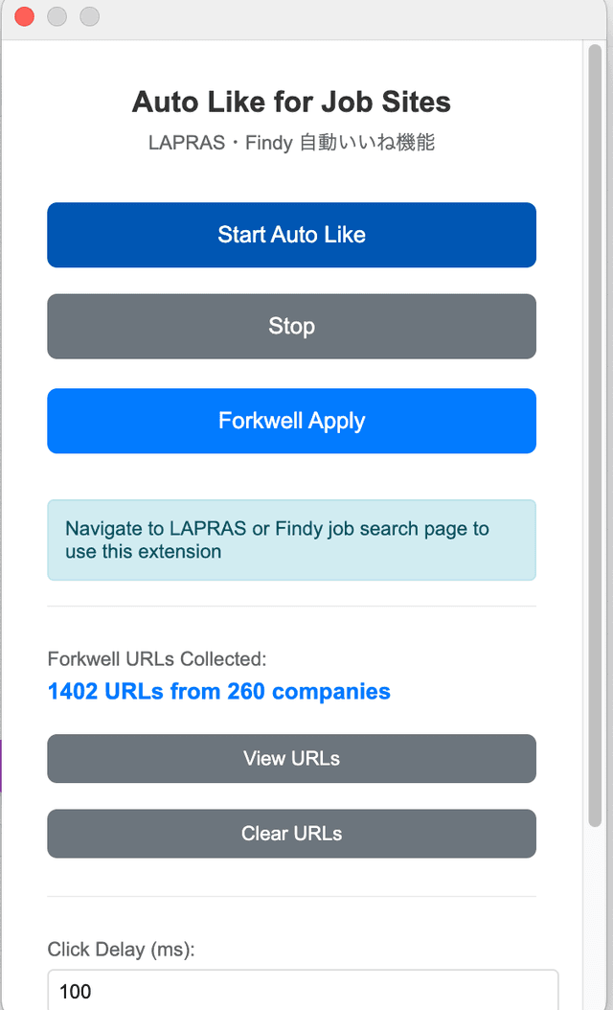Screen dimensions: 613x1010
Task: Click the Navigate to LAPRAS or Findy notice
Action: point(291,539)
